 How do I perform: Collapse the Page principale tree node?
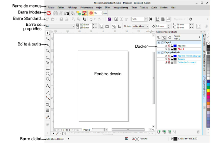[159, 52]
